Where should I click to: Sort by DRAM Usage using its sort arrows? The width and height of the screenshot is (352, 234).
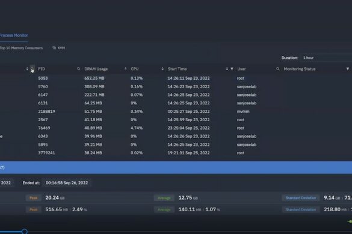click(x=125, y=69)
